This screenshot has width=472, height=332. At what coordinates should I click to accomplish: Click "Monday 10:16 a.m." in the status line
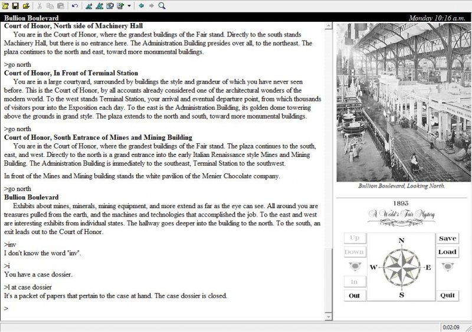pyautogui.click(x=437, y=18)
